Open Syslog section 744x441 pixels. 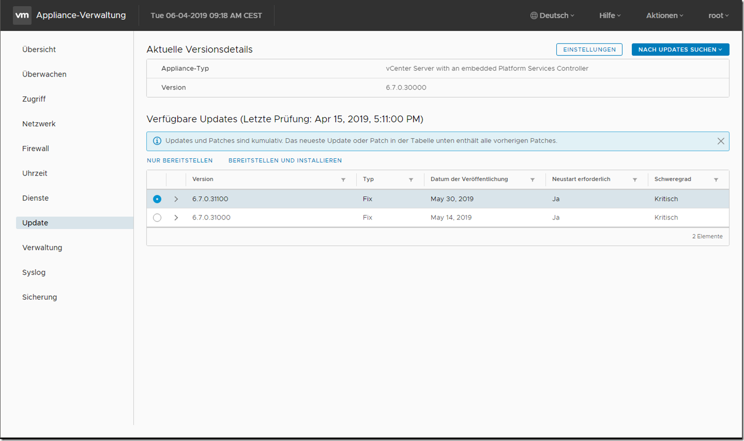click(x=34, y=272)
